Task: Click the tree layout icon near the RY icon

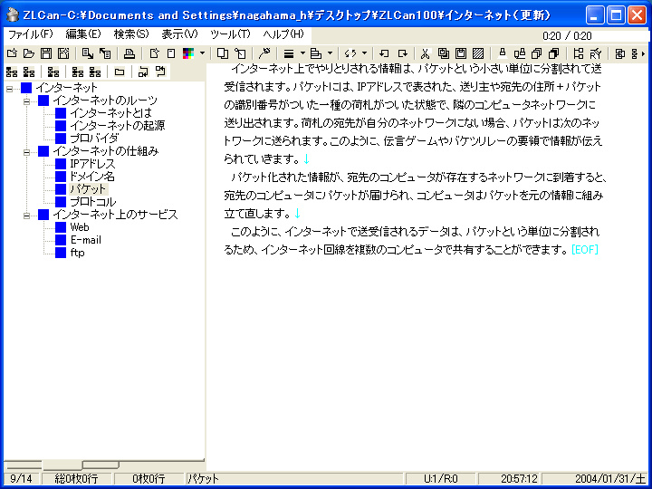Action: [x=579, y=53]
